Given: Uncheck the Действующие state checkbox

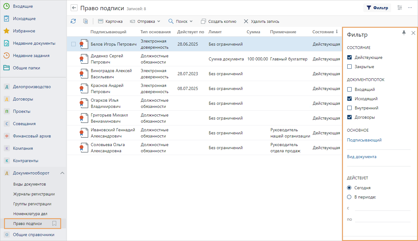Looking at the screenshot, I should (349, 57).
